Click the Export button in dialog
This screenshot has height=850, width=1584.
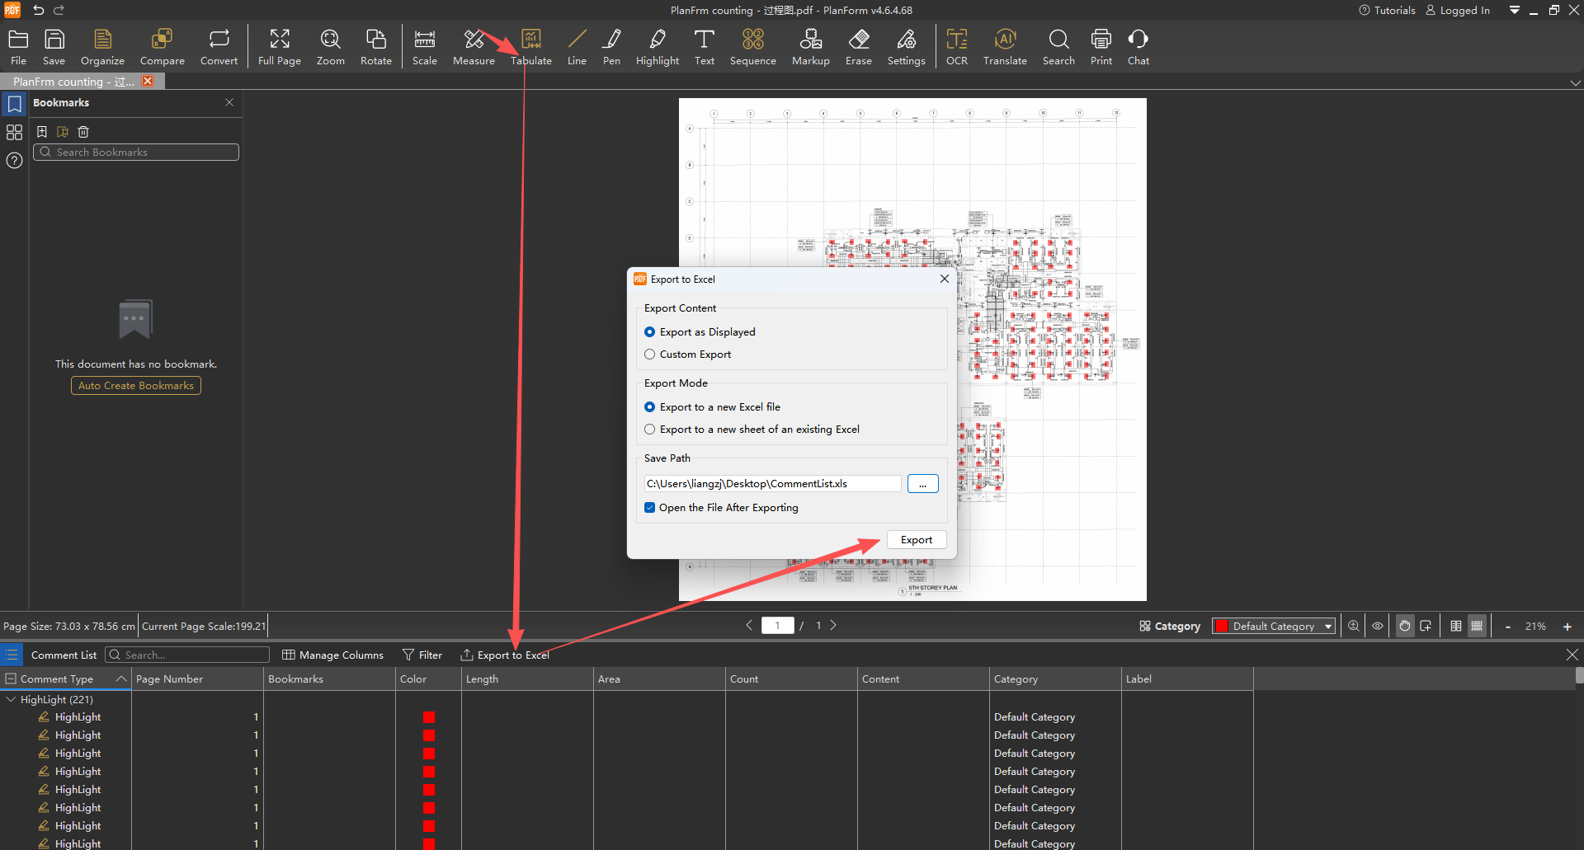click(x=916, y=540)
